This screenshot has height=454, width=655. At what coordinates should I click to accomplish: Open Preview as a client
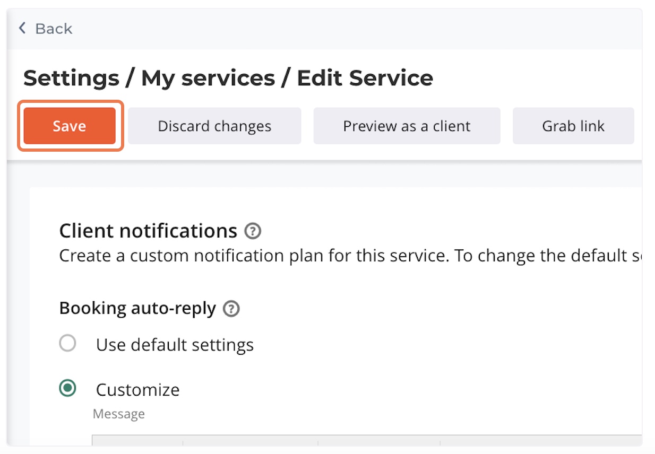pyautogui.click(x=407, y=126)
